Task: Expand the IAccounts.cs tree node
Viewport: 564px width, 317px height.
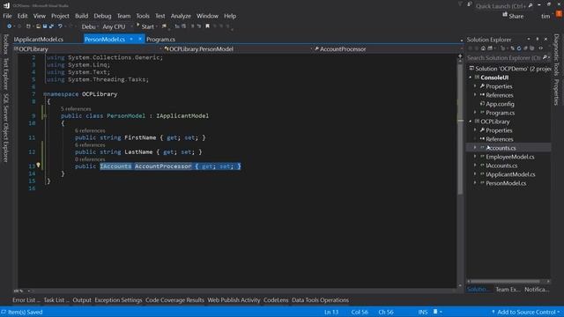Action: [x=475, y=166]
